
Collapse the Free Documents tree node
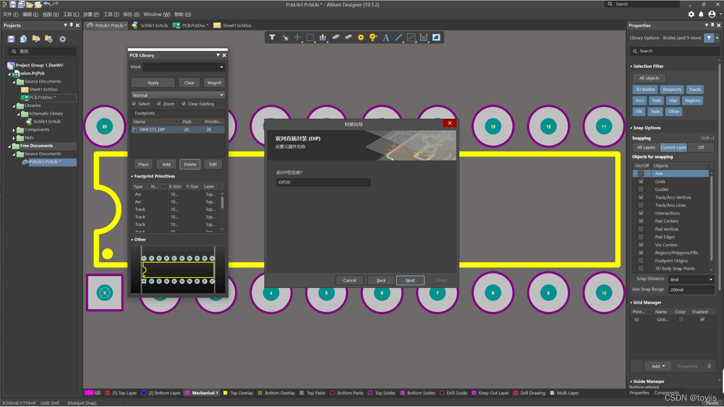[9, 146]
